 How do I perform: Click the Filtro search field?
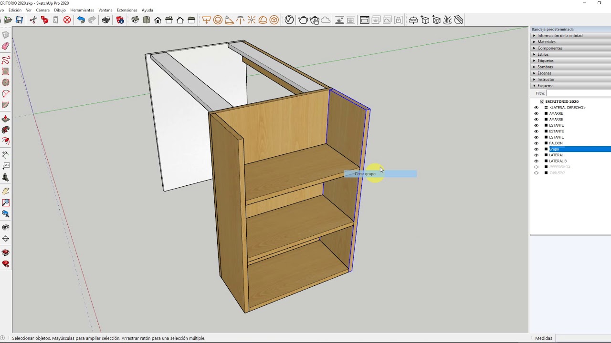tap(579, 93)
